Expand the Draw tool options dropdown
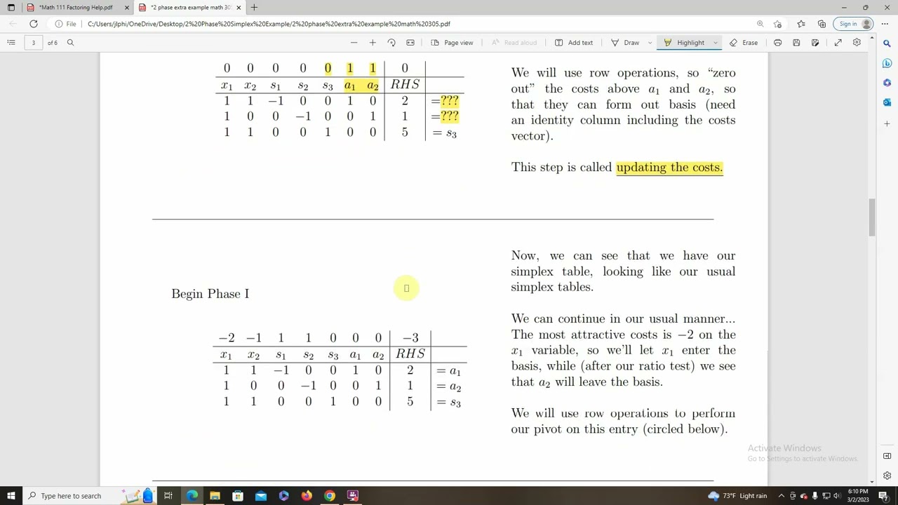 [x=650, y=43]
